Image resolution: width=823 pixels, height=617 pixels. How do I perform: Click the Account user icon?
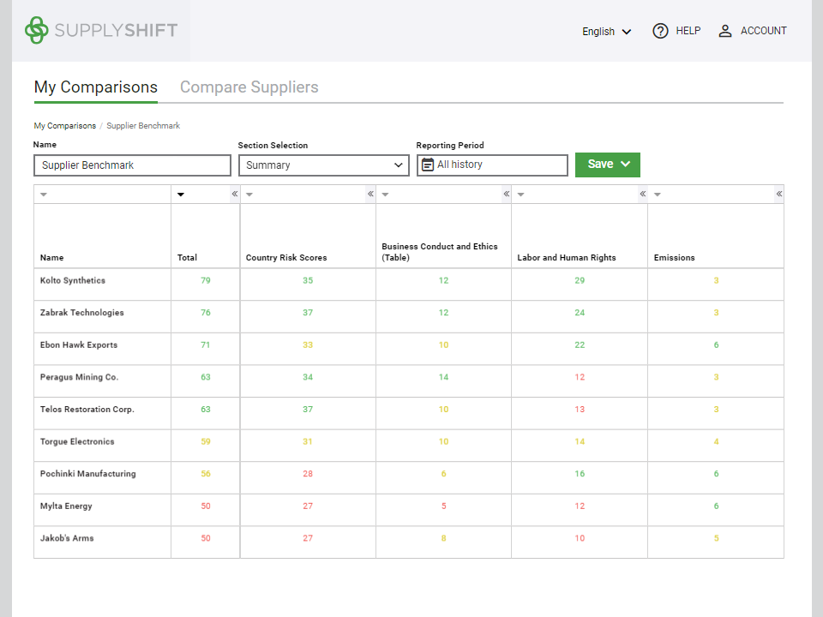point(725,31)
